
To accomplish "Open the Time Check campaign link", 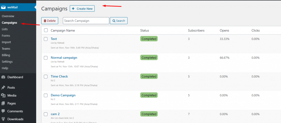I will (59, 76).
